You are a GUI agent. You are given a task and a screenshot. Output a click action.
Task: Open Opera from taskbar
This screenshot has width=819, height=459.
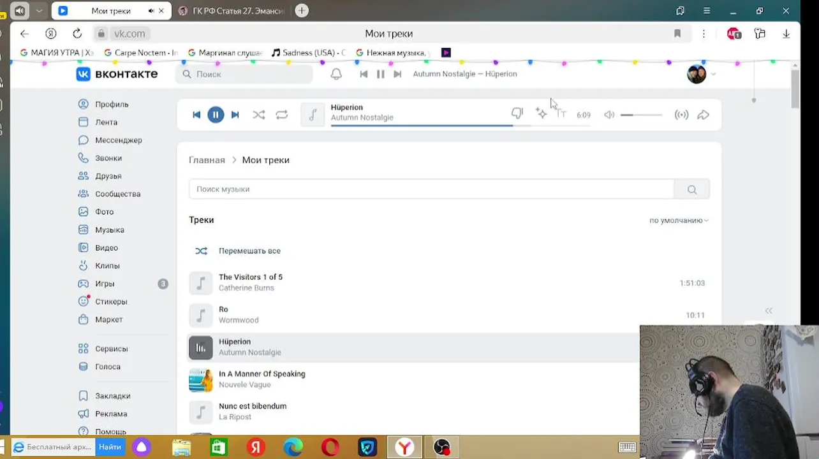[x=330, y=448]
